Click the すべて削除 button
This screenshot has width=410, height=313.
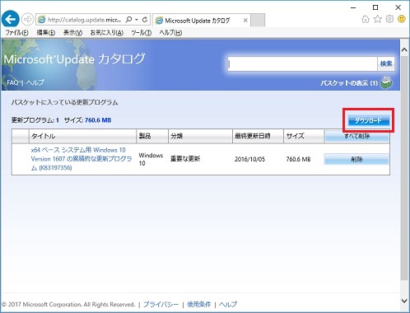(356, 136)
